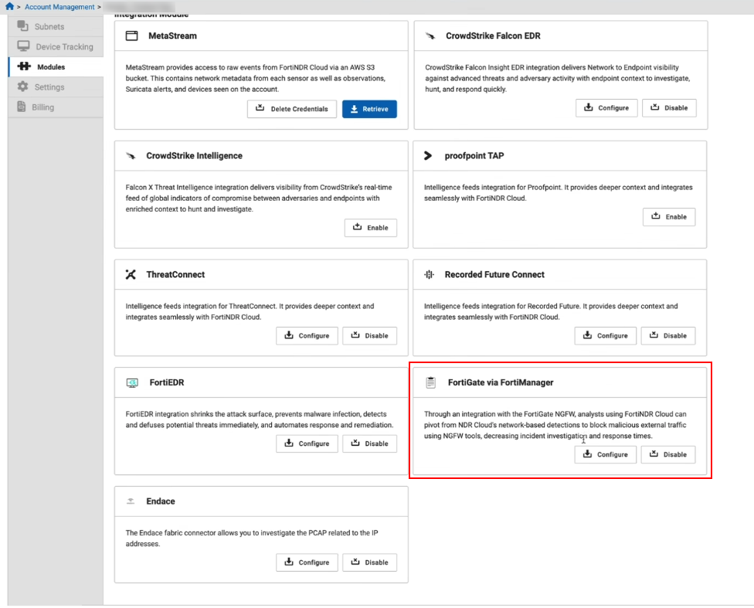Delete MetaStream credentials

click(x=291, y=109)
